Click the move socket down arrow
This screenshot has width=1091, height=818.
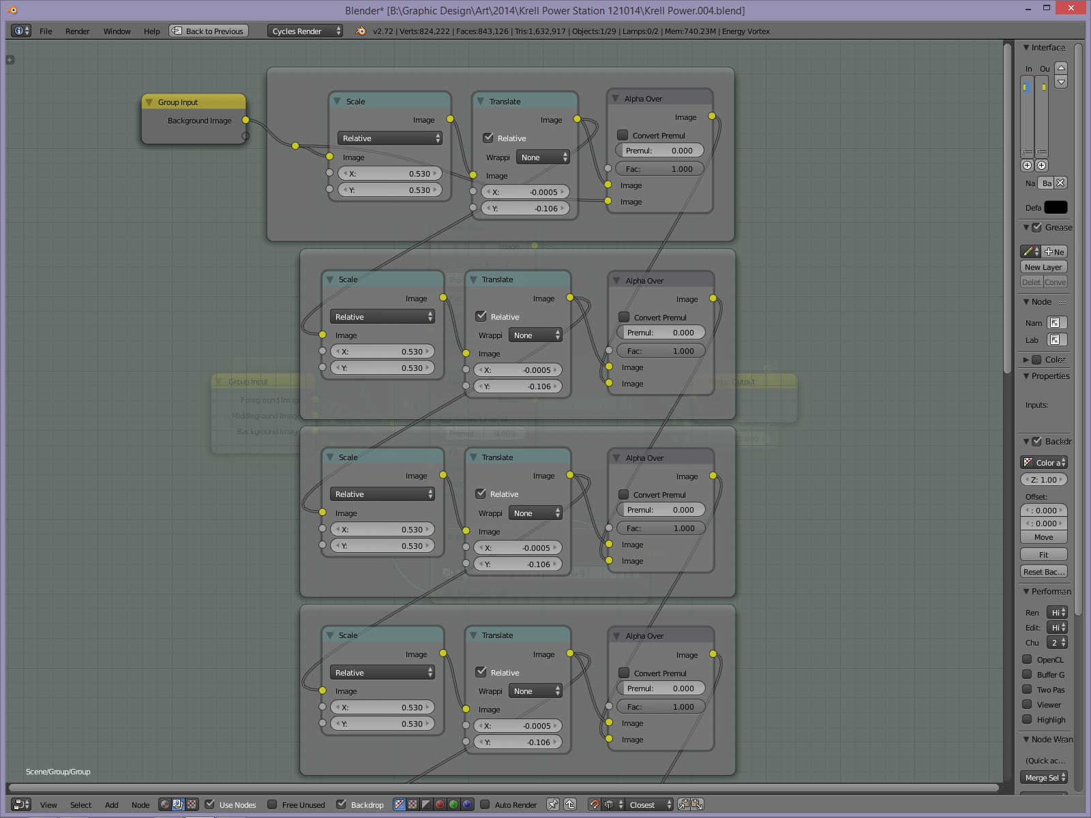(x=1061, y=82)
